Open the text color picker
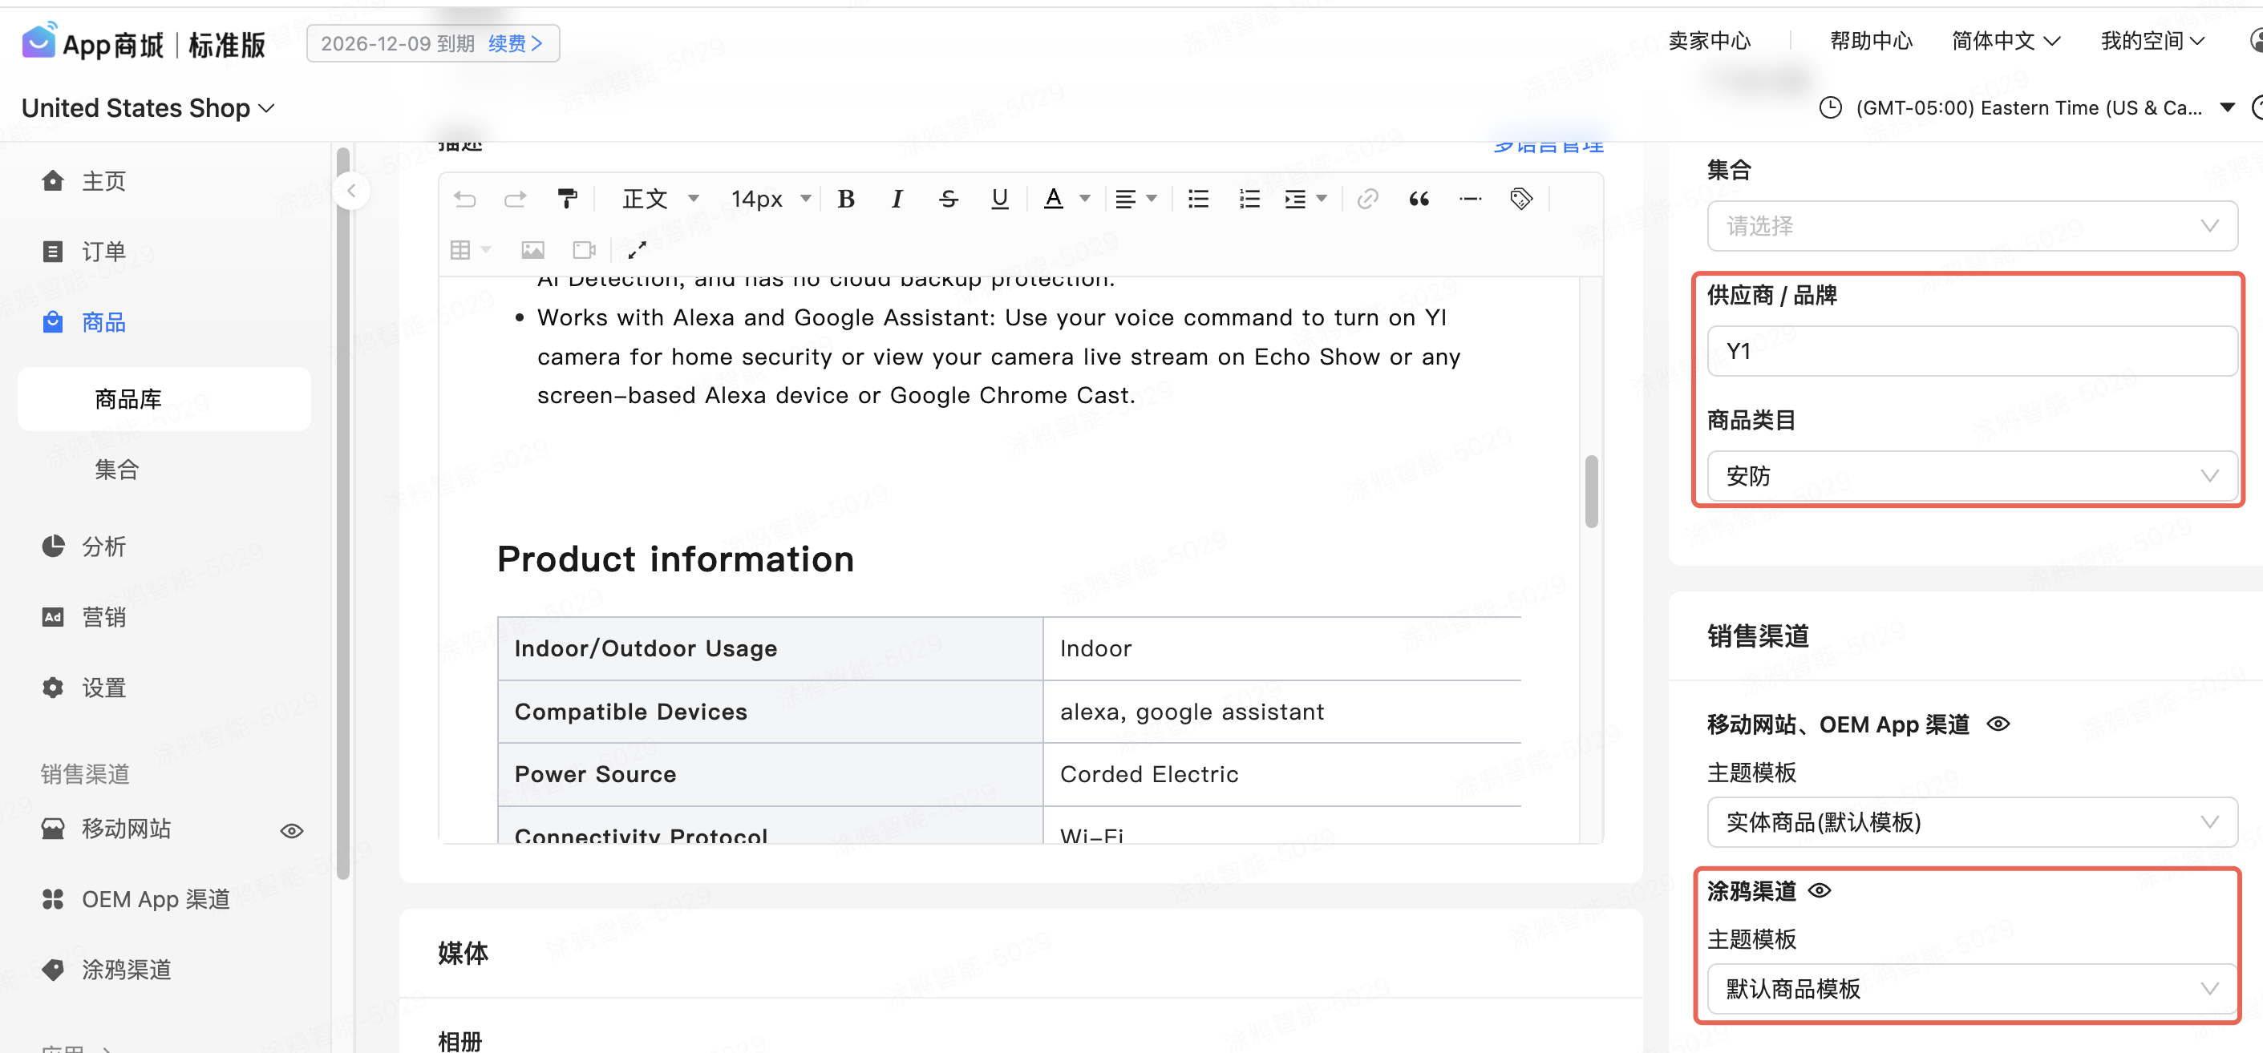The width and height of the screenshot is (2263, 1053). pyautogui.click(x=1054, y=200)
